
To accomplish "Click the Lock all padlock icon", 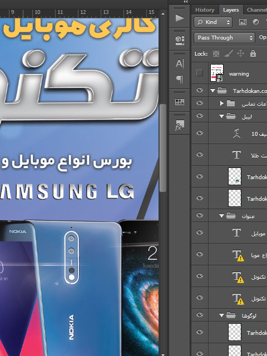I will pos(253,53).
